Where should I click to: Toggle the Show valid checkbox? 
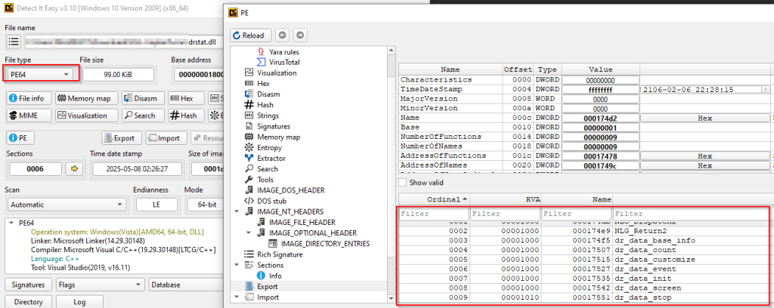pyautogui.click(x=403, y=183)
